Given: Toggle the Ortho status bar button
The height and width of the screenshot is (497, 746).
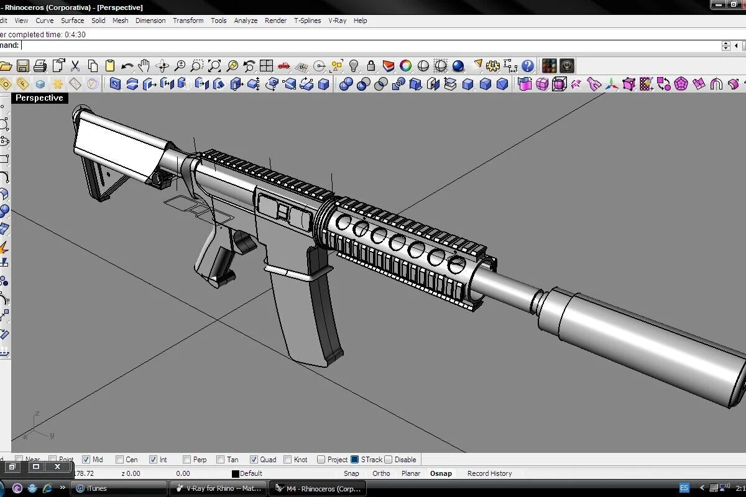Looking at the screenshot, I should pos(381,473).
